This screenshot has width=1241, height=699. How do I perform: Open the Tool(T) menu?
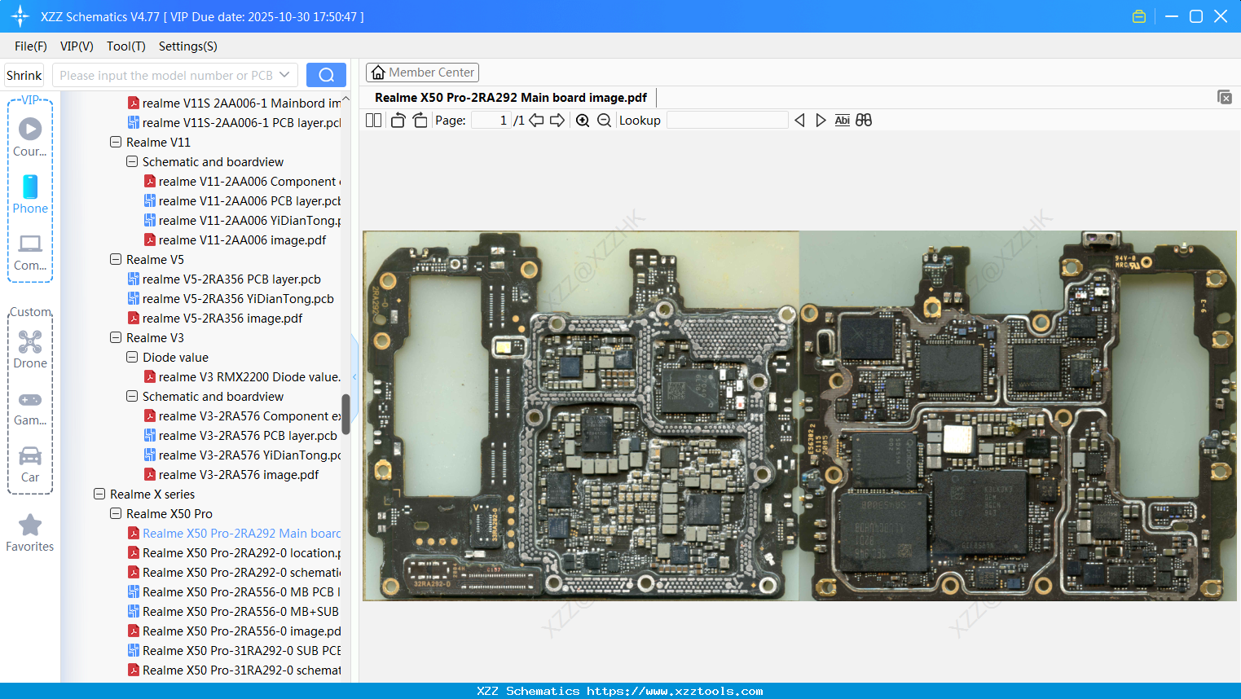pyautogui.click(x=125, y=46)
